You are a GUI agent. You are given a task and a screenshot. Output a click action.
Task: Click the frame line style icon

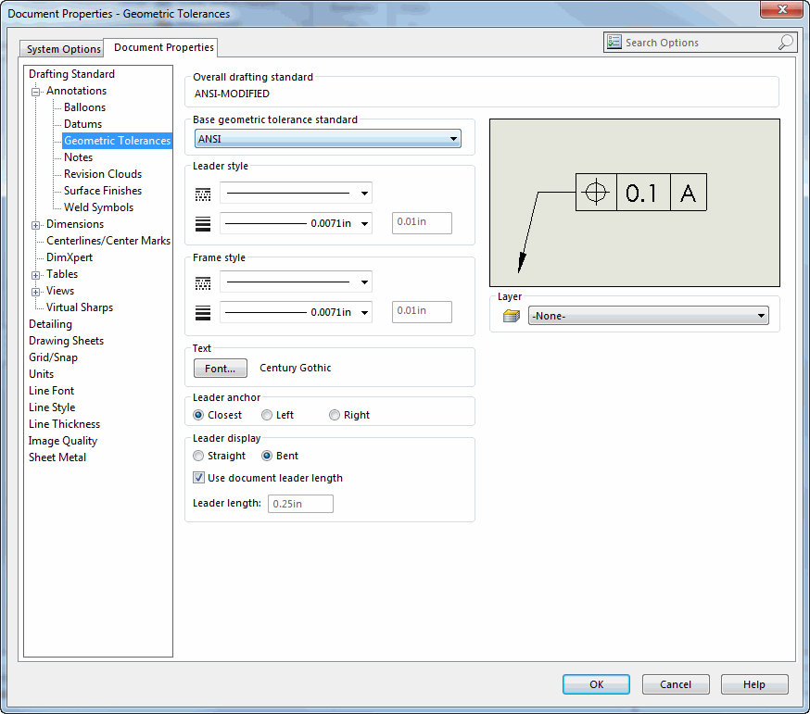[203, 283]
